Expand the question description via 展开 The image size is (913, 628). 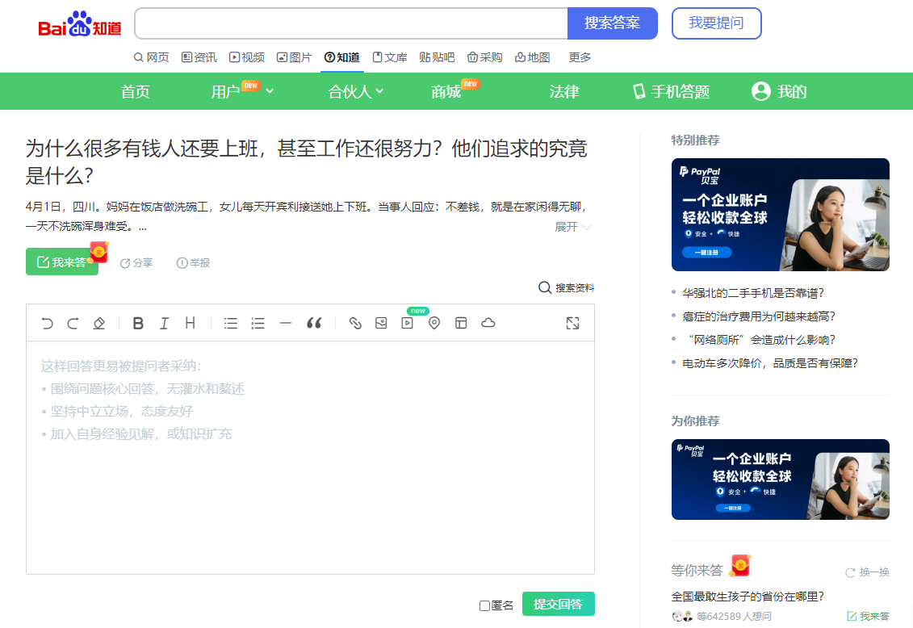tap(572, 227)
